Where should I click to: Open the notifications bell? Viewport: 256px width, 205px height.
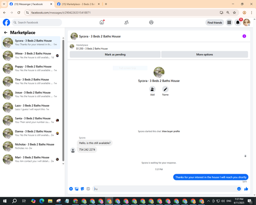click(238, 23)
